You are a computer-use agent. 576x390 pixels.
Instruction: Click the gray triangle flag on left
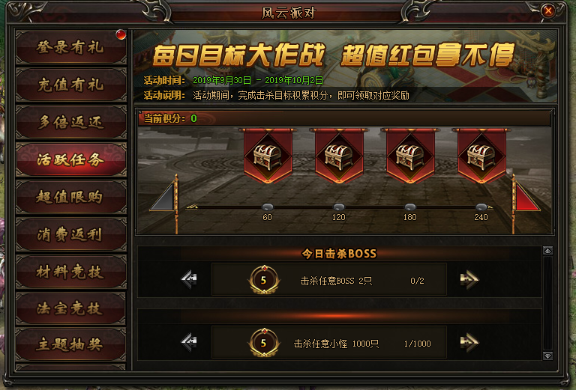tap(163, 197)
